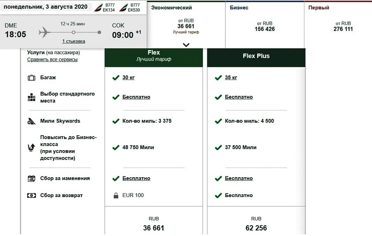Click Flex Plus refund fee Бесплатно link
The image size is (372, 236).
239,195
